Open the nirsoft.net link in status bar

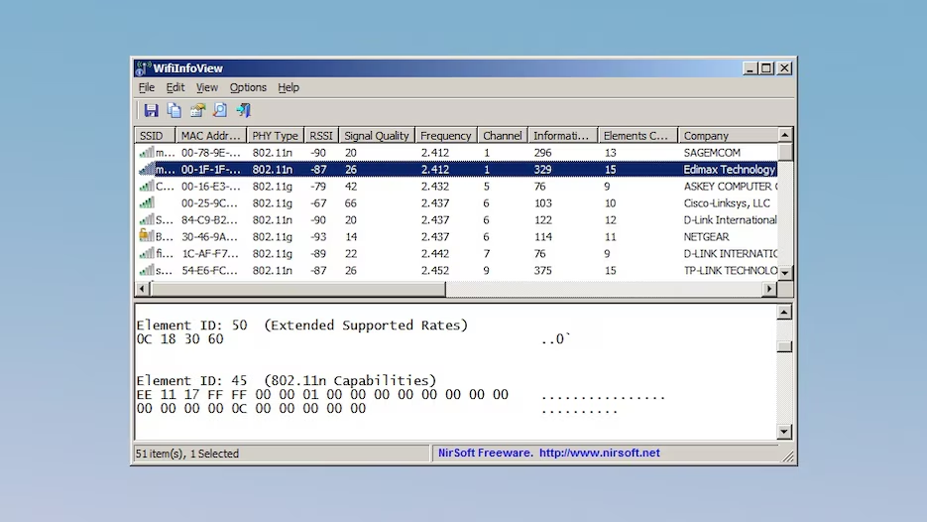pos(599,454)
